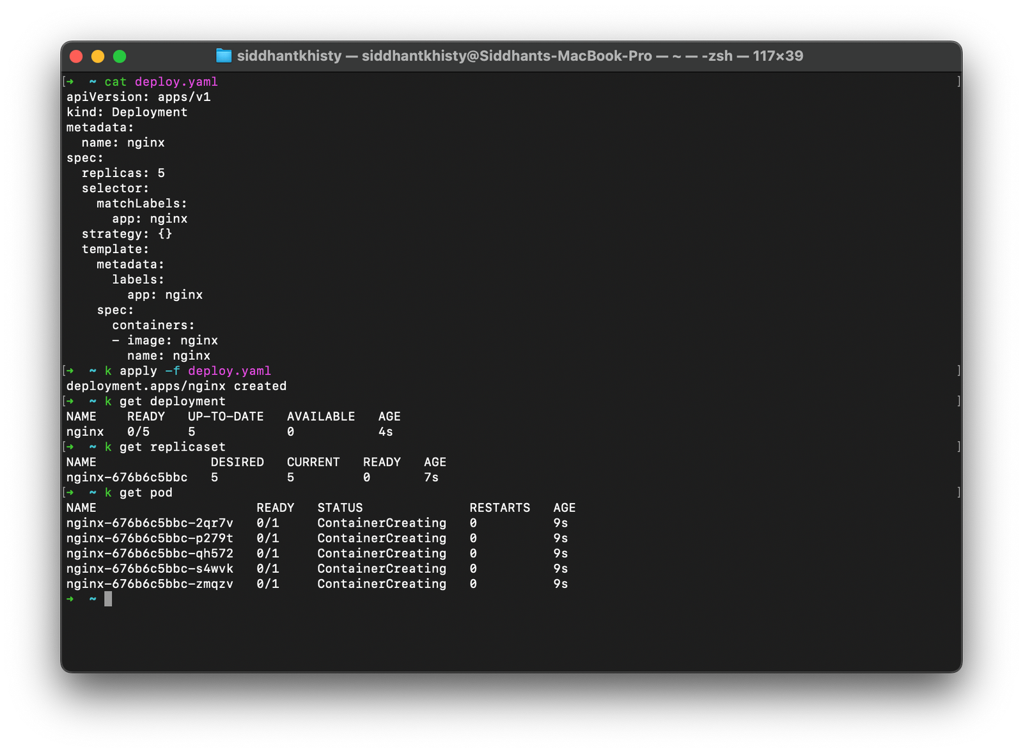Click the 'image: nginx' line
The width and height of the screenshot is (1023, 753).
coord(165,340)
